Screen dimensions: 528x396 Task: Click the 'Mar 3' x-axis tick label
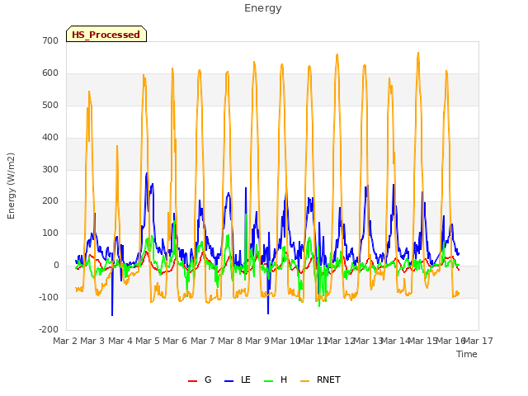92,341
